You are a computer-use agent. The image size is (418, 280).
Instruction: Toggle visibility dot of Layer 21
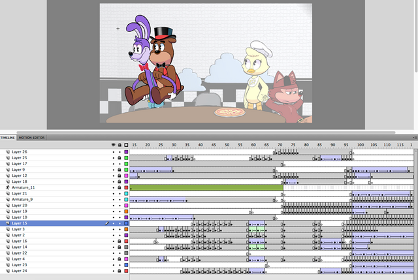114,193
